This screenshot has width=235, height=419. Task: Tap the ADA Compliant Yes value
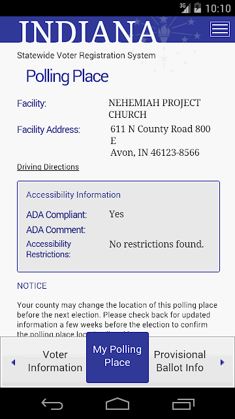tap(116, 214)
